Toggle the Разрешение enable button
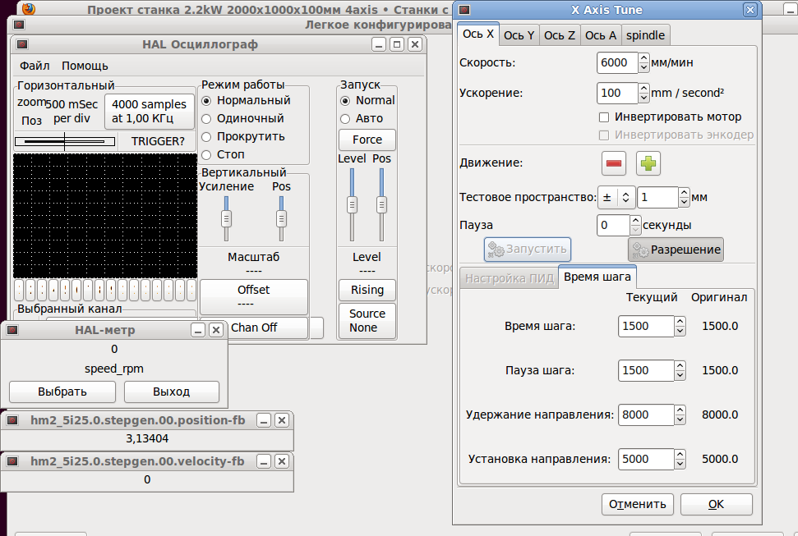This screenshot has width=798, height=536. (x=676, y=250)
